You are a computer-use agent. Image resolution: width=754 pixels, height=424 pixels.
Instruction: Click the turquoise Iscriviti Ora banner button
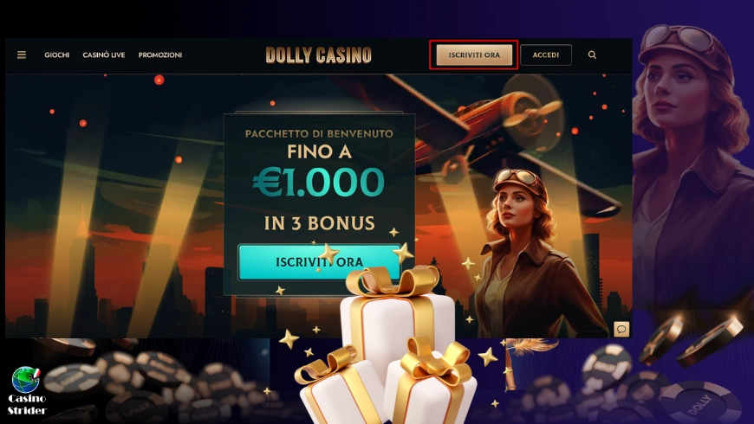319,261
